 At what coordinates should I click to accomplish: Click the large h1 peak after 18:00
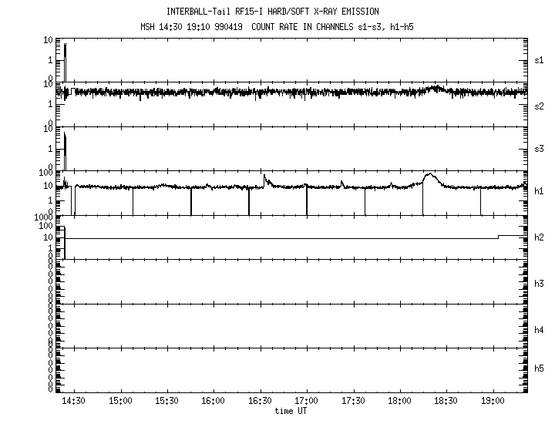click(x=430, y=175)
